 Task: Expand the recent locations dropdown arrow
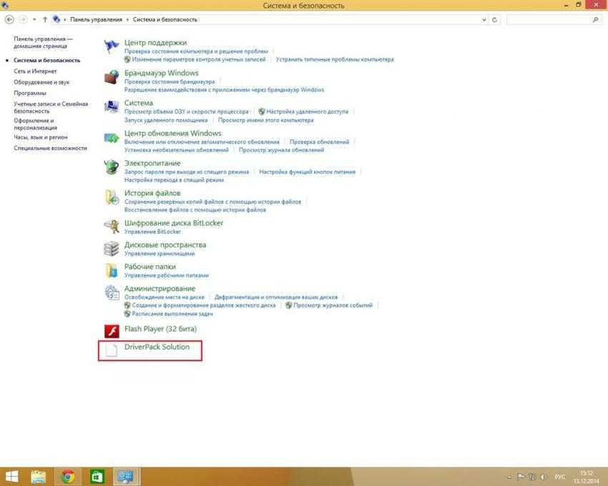34,20
